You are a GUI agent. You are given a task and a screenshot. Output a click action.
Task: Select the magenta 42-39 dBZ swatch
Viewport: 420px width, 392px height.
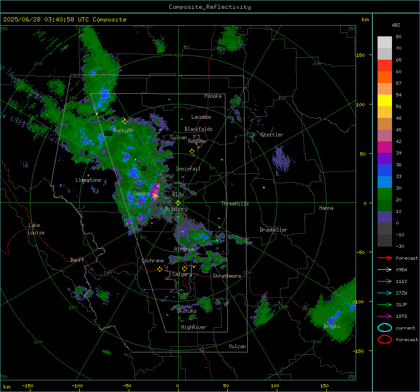[385, 147]
